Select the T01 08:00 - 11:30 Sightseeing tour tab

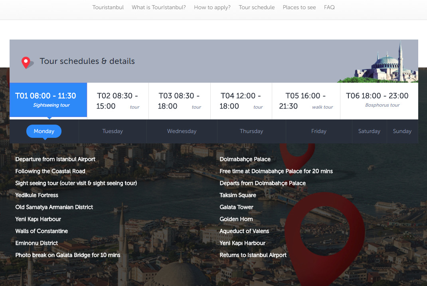(x=48, y=100)
